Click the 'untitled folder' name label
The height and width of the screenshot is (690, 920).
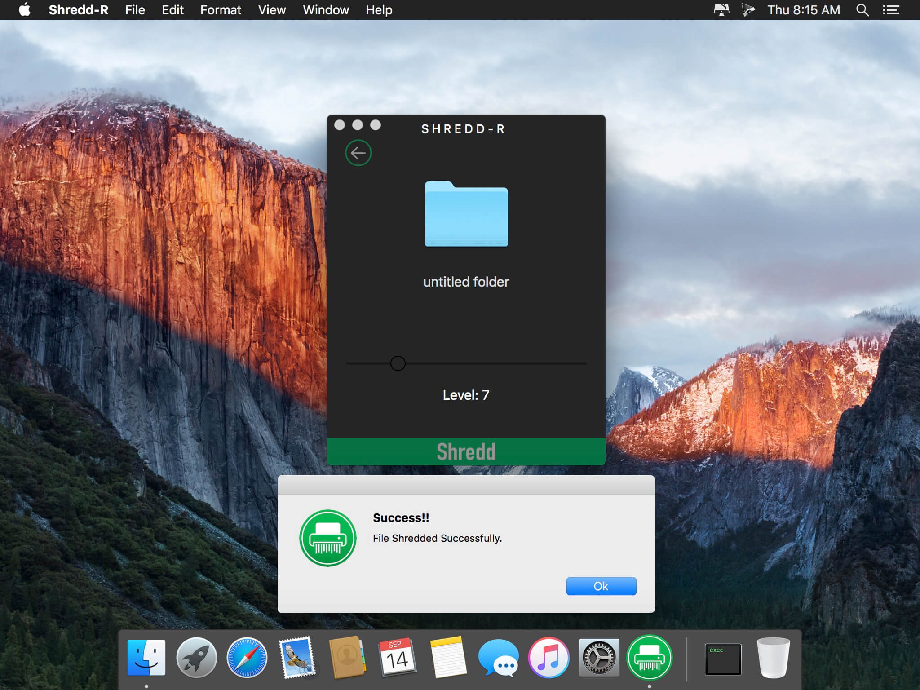[466, 282]
